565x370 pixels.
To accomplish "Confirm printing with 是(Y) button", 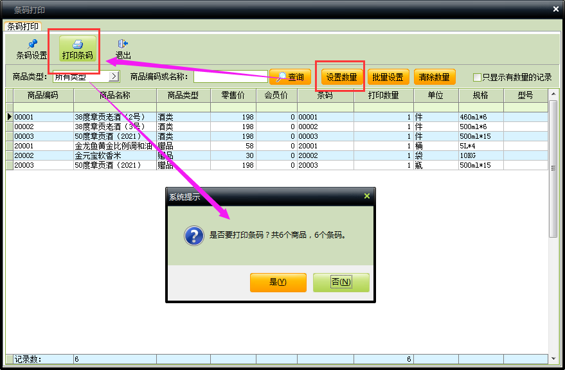I will point(278,283).
